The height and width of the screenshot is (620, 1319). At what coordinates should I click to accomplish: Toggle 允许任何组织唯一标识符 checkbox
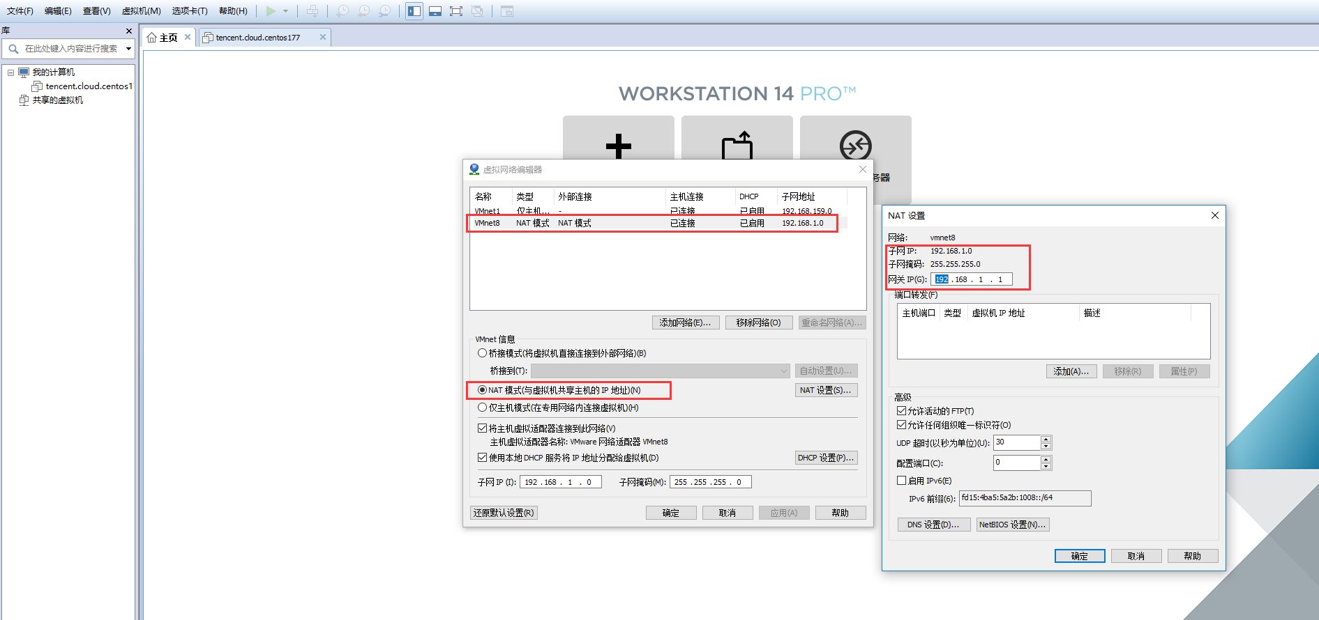coord(901,425)
